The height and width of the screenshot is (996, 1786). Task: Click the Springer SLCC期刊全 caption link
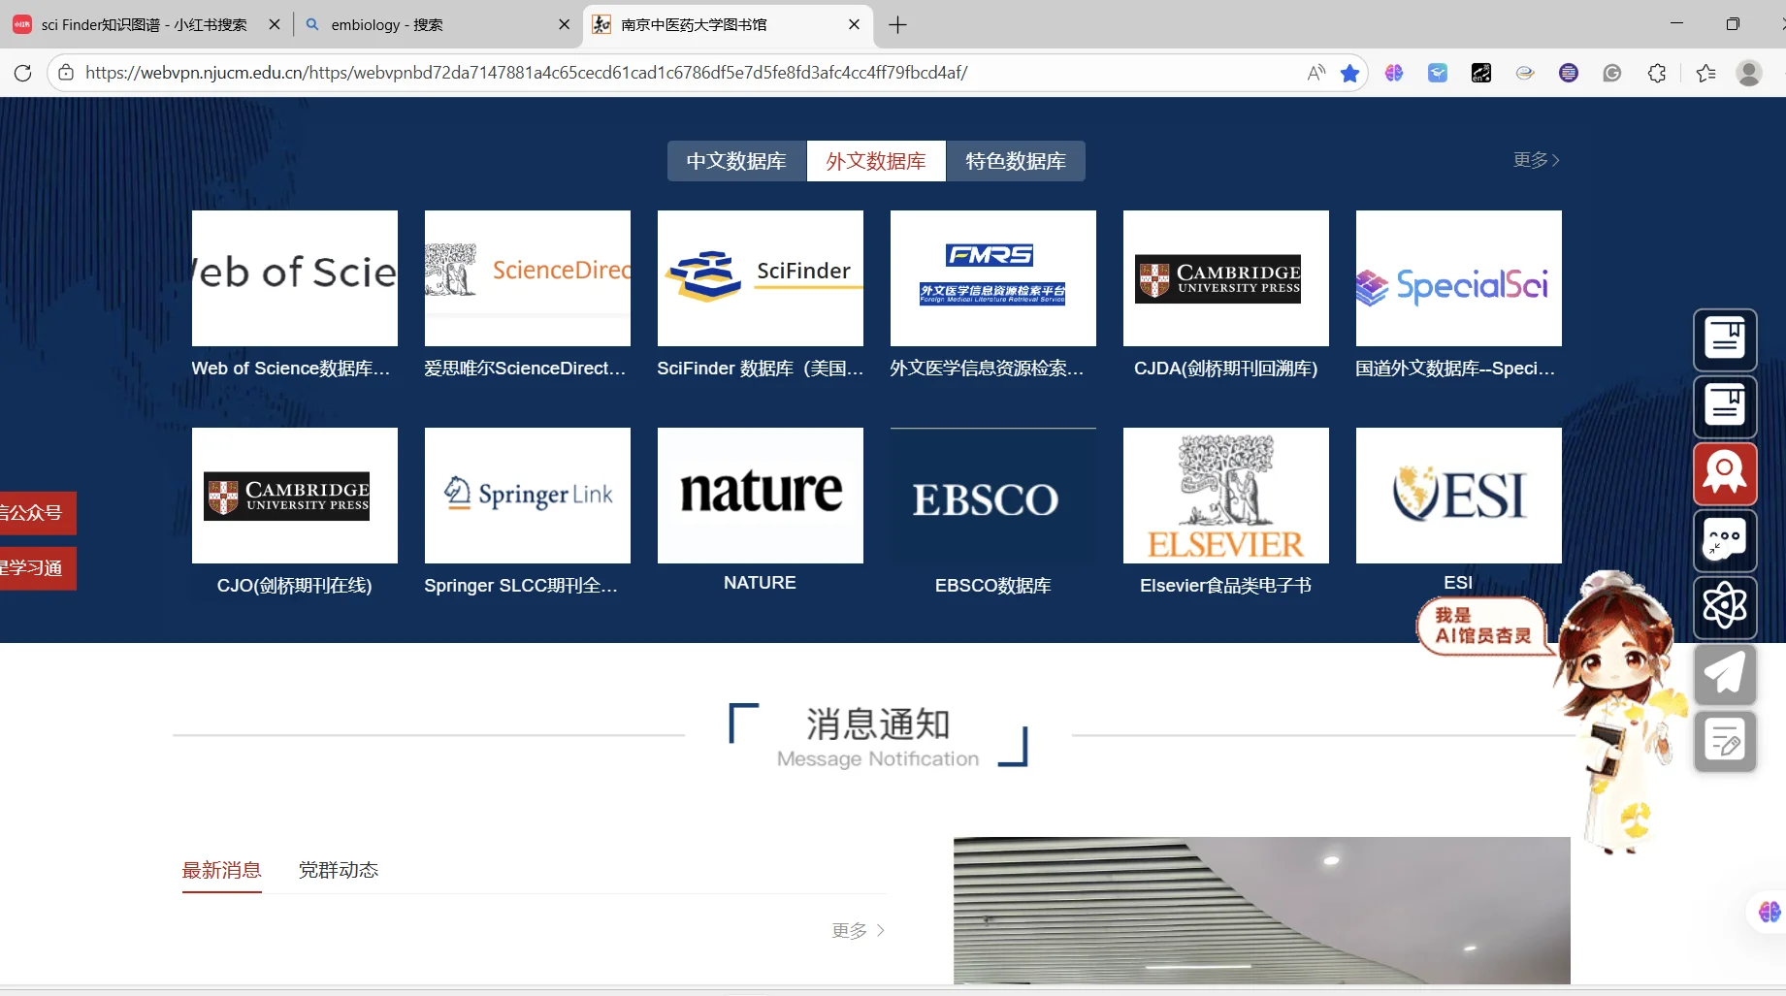pos(521,586)
